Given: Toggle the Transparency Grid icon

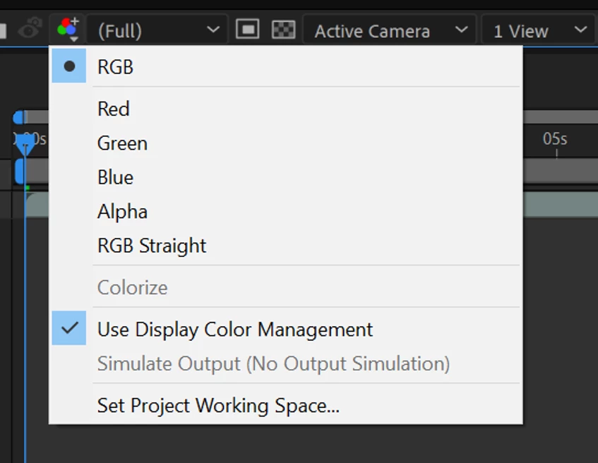Looking at the screenshot, I should click(x=283, y=30).
